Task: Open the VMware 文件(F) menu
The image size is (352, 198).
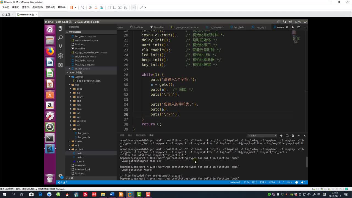Action: 5,7
